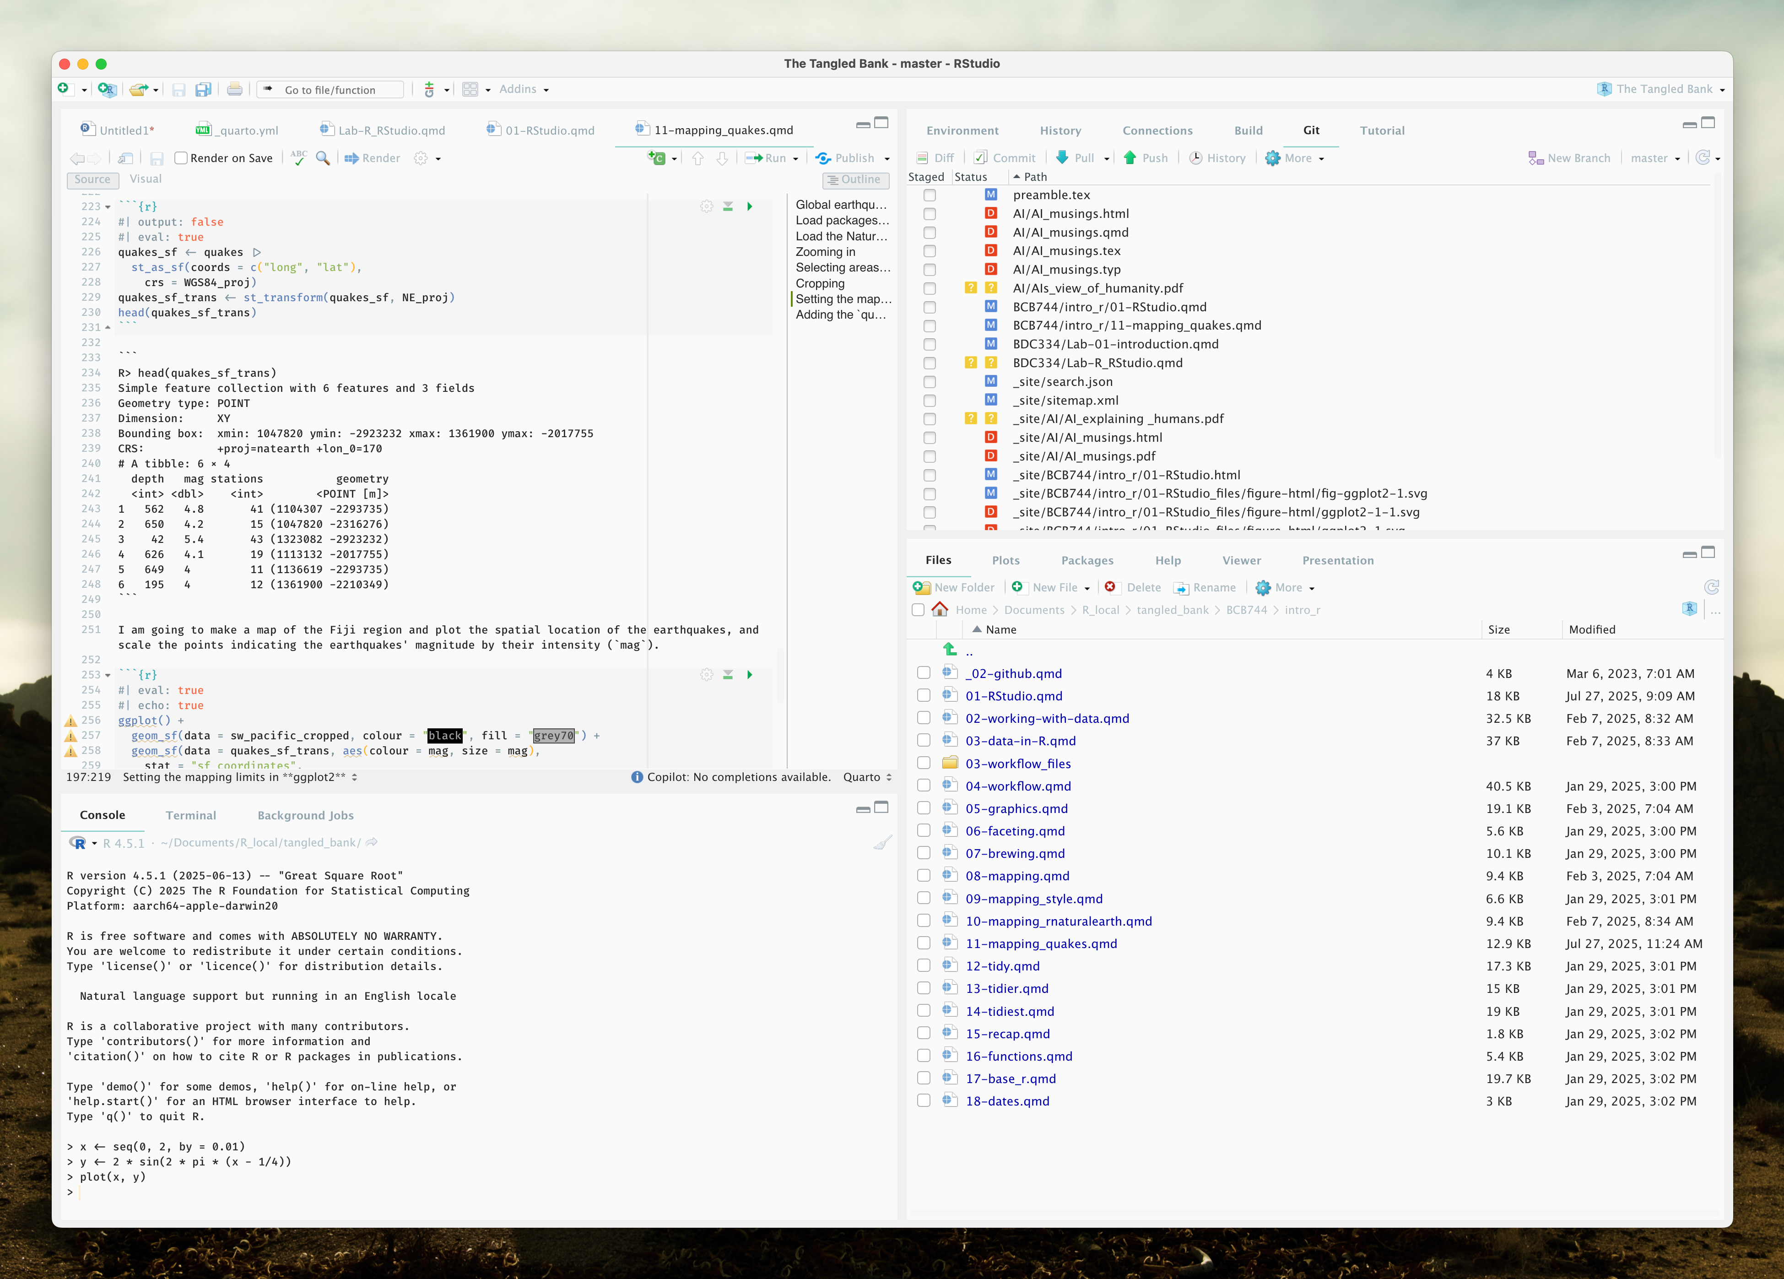Open the master branch dropdown

(1656, 158)
